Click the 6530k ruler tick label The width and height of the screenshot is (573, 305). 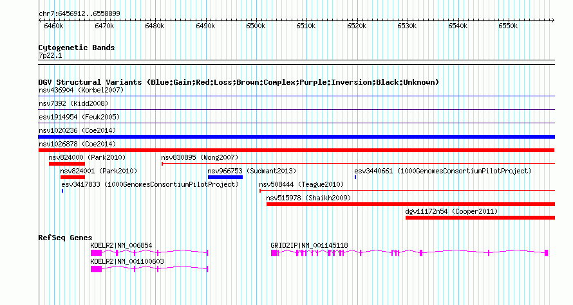tap(407, 26)
